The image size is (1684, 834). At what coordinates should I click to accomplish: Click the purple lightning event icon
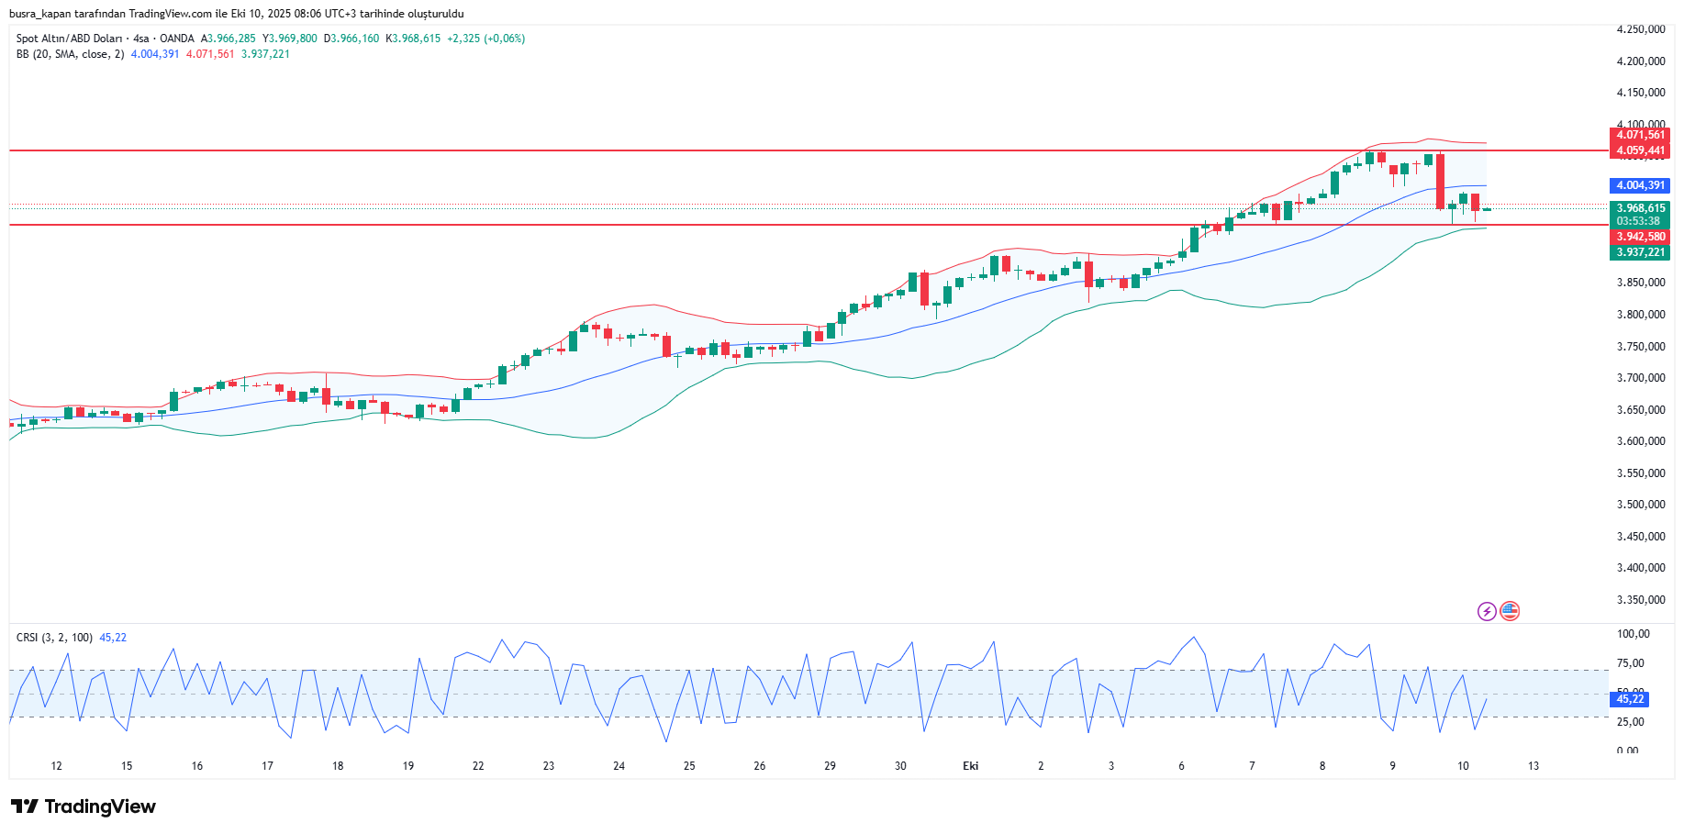pos(1487,611)
